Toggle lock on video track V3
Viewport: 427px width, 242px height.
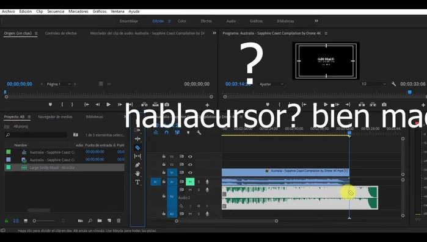(164, 156)
